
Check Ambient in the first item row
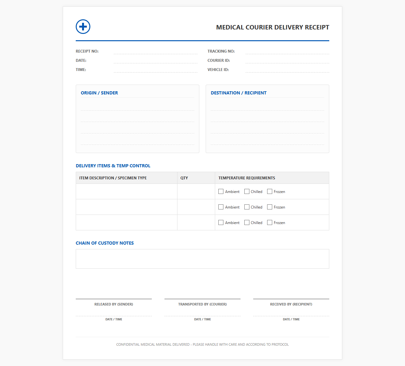point(221,191)
